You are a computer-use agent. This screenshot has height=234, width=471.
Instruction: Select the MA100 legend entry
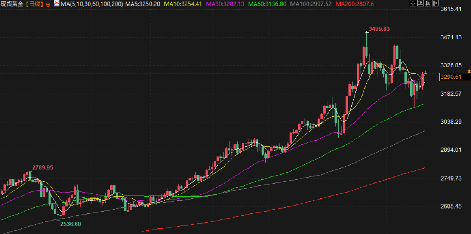[311, 4]
